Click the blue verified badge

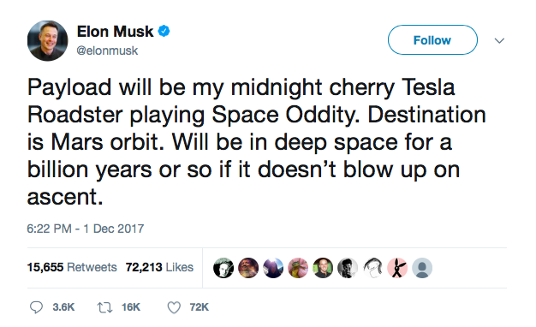pyautogui.click(x=164, y=31)
